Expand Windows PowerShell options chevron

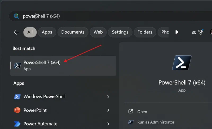[x=108, y=97]
